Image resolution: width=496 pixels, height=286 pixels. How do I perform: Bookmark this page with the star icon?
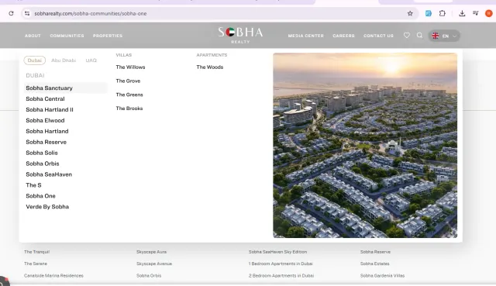[x=410, y=13]
